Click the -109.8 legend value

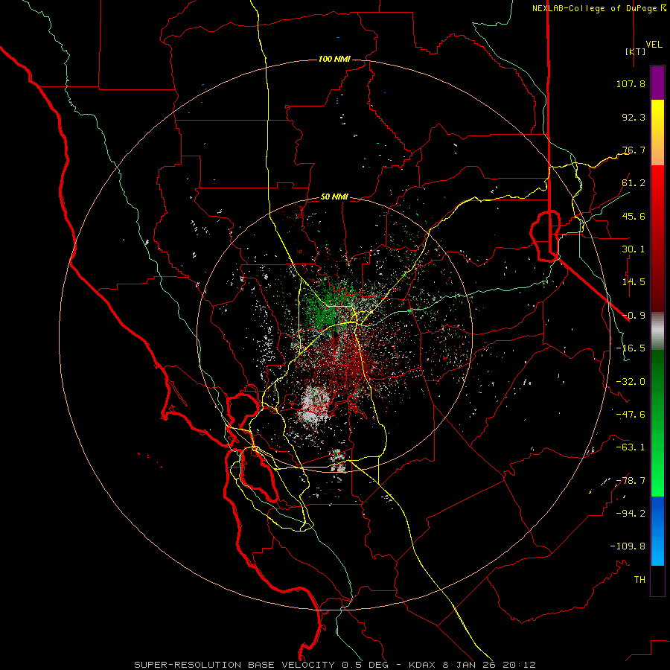point(628,546)
